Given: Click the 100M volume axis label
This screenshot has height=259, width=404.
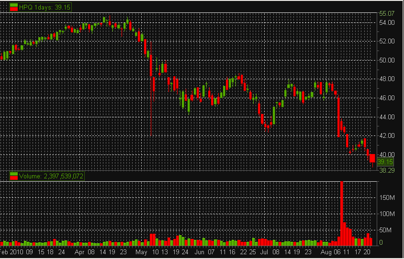Looking at the screenshot, I should (x=387, y=214).
